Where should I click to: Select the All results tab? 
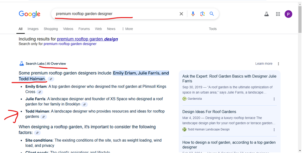(20, 29)
